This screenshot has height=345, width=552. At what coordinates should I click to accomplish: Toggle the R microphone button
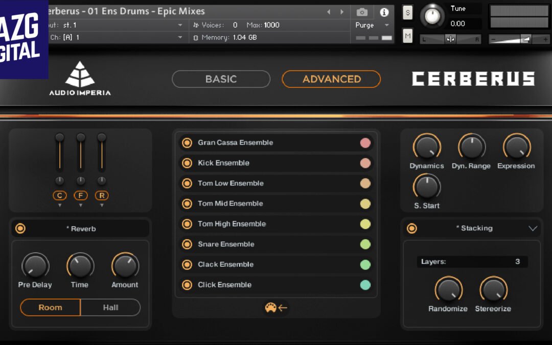tap(102, 195)
